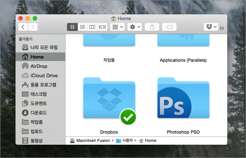The height and width of the screenshot is (158, 246).
Task: Open iCloud Drive from the sidebar
Action: [40, 75]
